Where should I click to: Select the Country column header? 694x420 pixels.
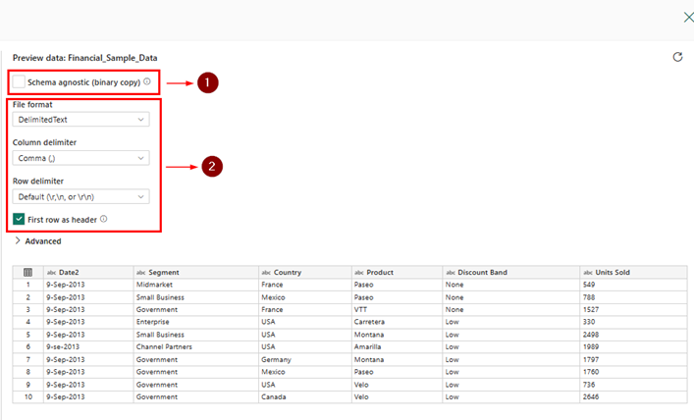[x=305, y=272]
